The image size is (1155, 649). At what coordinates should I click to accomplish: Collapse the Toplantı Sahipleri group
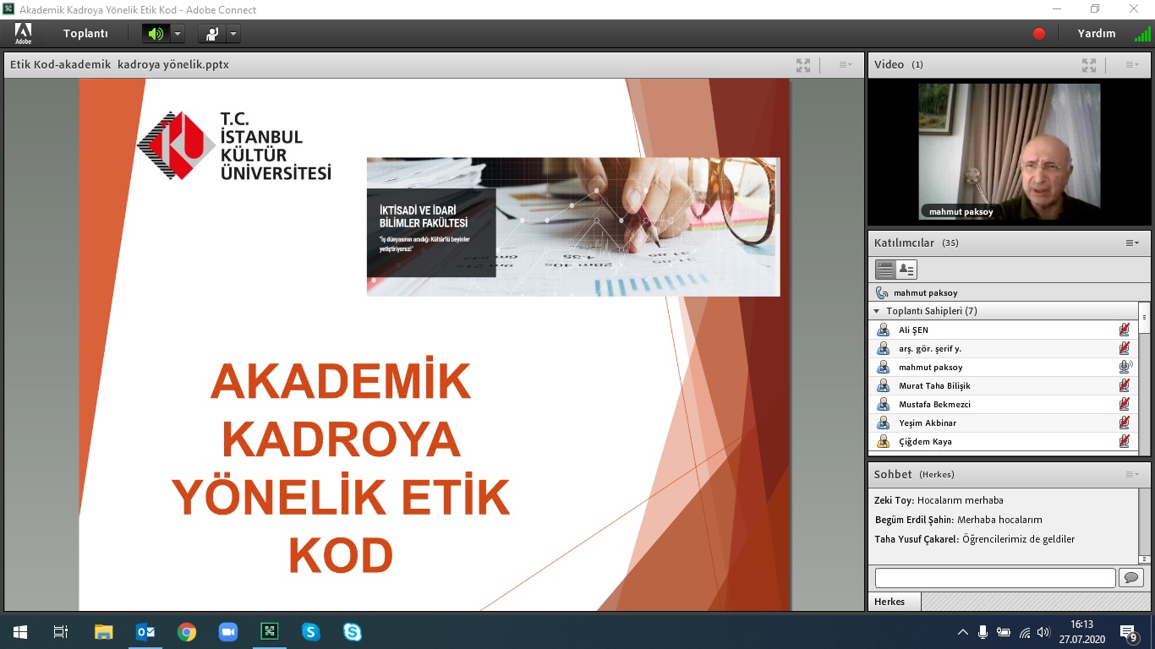coord(877,311)
